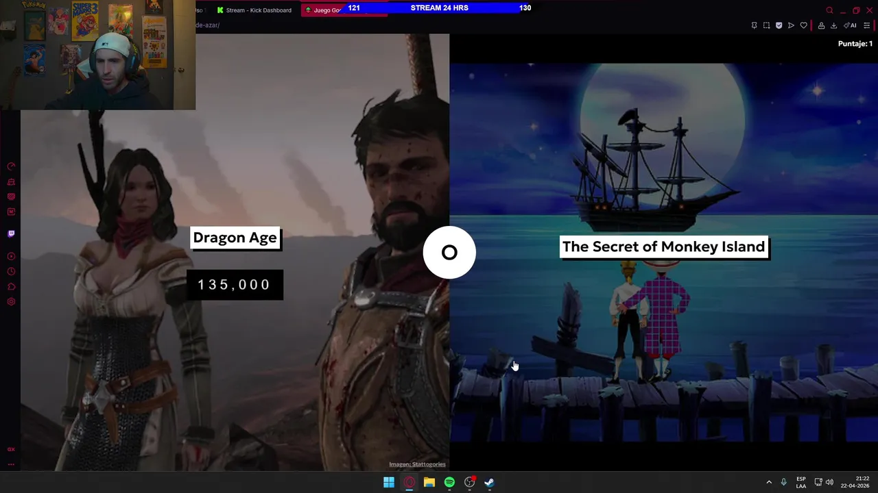Toggle the ad blocker shield icon
The height and width of the screenshot is (493, 878).
pos(779,25)
